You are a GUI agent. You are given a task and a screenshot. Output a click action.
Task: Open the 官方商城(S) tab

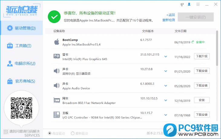pos(21,81)
